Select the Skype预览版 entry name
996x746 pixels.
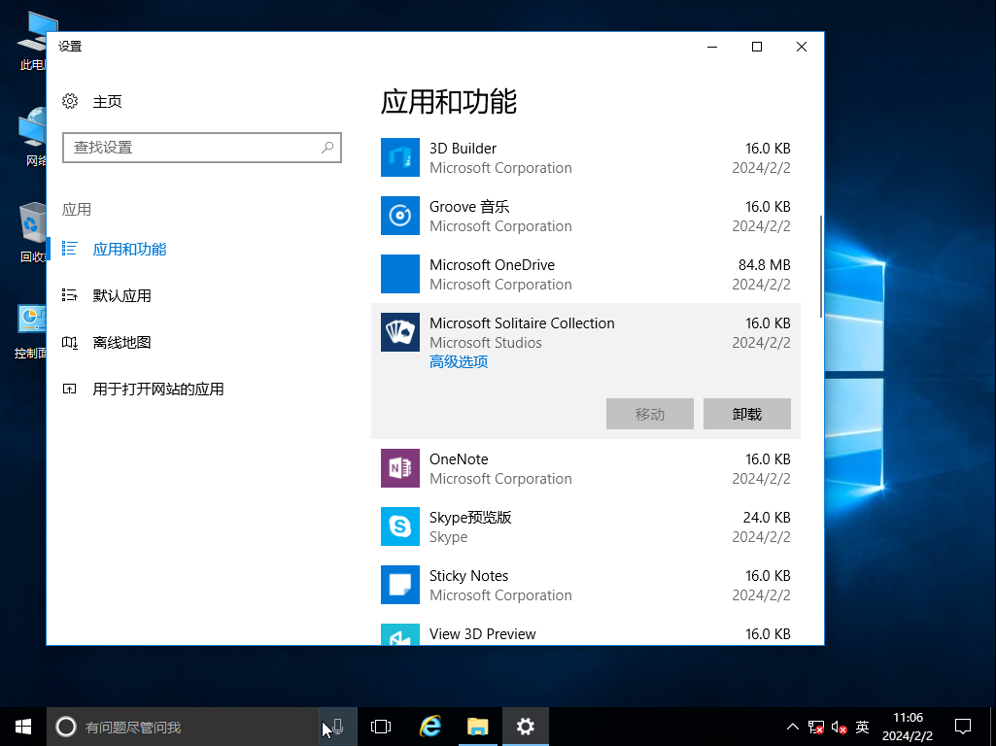tap(470, 518)
